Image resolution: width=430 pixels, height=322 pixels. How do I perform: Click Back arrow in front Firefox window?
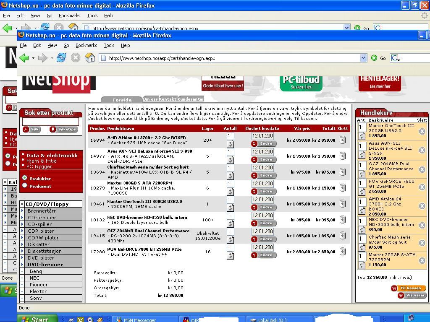(x=24, y=58)
